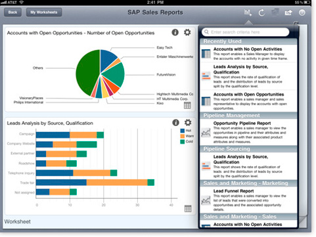The image size is (316, 237).
Task: Click the Hot legend blue swatch
Action: coord(182,131)
